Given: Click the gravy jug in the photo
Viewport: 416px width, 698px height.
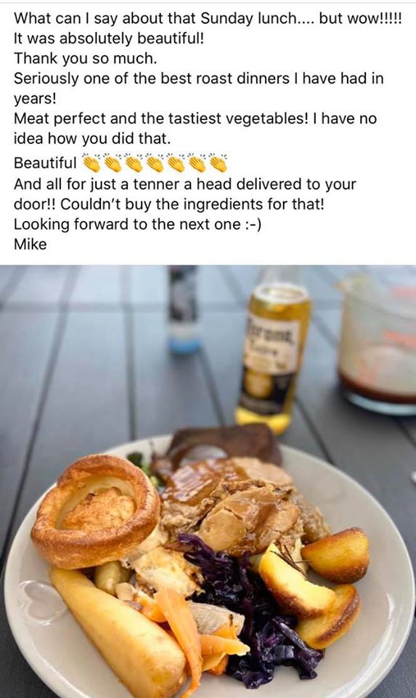Looking at the screenshot, I should click(378, 342).
